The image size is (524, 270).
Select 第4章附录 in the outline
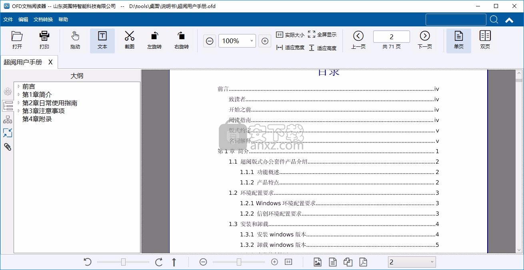pos(37,119)
